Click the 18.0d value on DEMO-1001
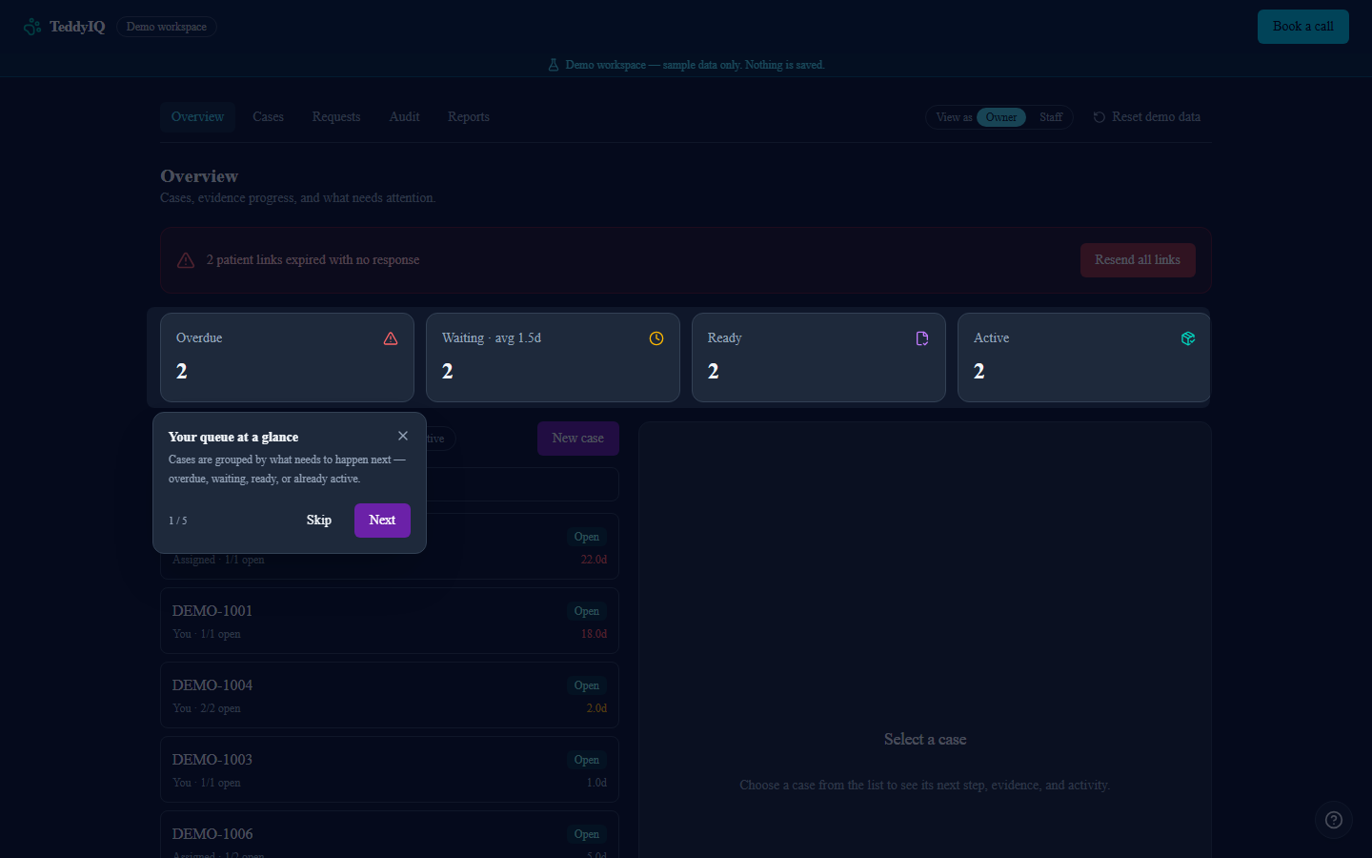This screenshot has height=858, width=1372. 594,634
